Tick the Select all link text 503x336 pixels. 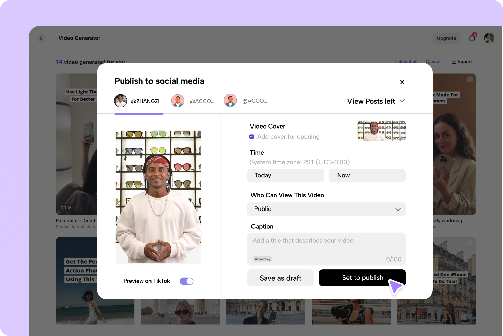click(408, 62)
